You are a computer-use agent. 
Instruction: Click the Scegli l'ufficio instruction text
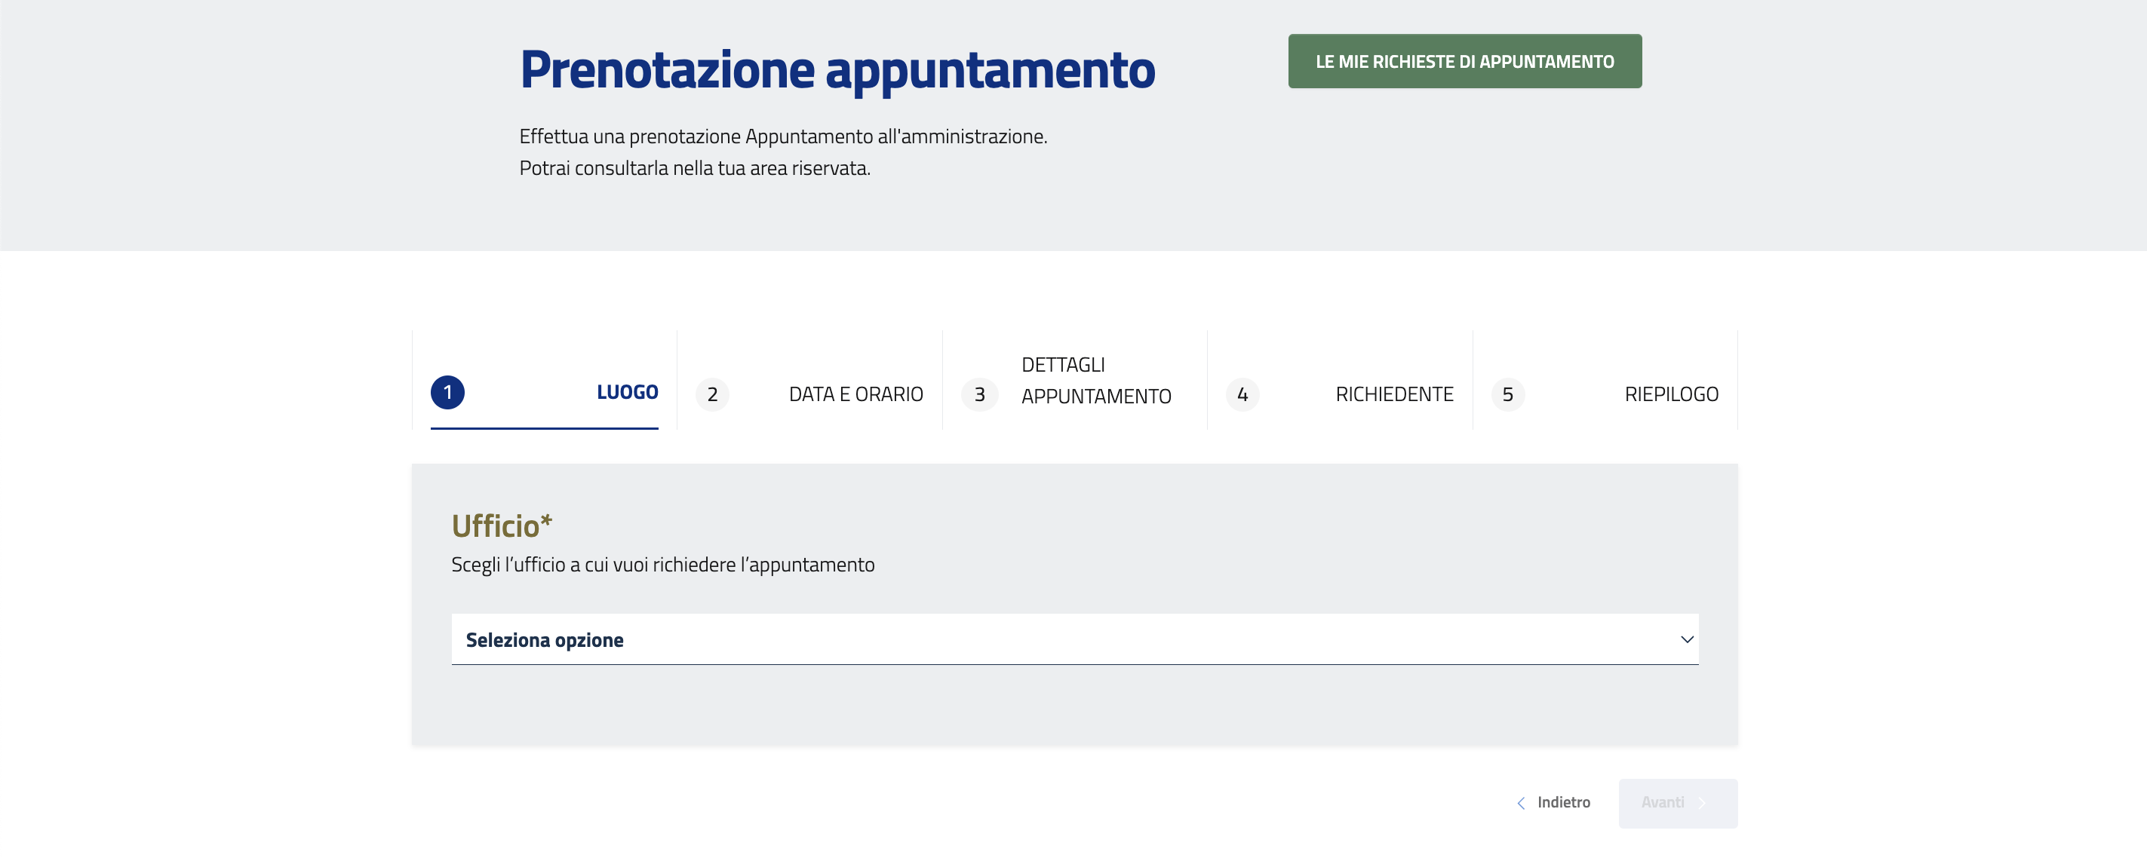(x=662, y=565)
